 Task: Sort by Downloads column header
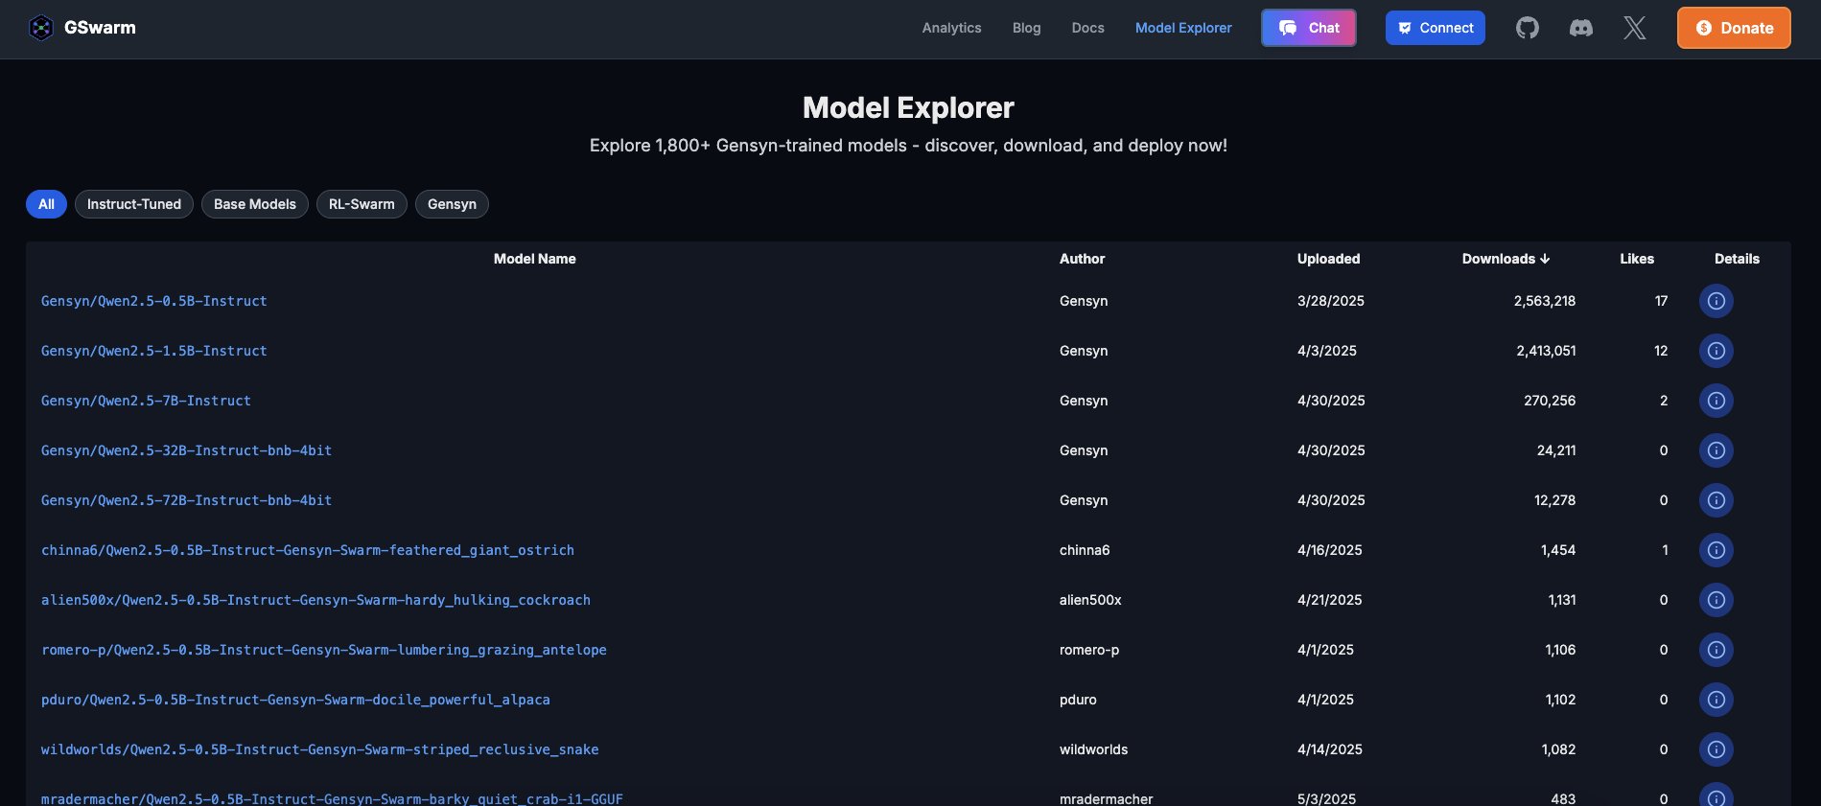[1506, 259]
